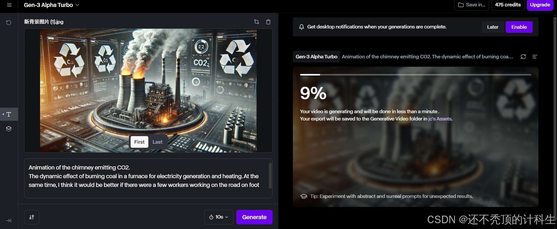Viewport: 557px width, 229px height.
Task: Open the jc's Assets link
Action: [x=440, y=119]
